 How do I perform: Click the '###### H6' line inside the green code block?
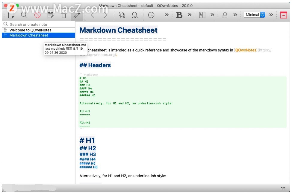[87, 95]
